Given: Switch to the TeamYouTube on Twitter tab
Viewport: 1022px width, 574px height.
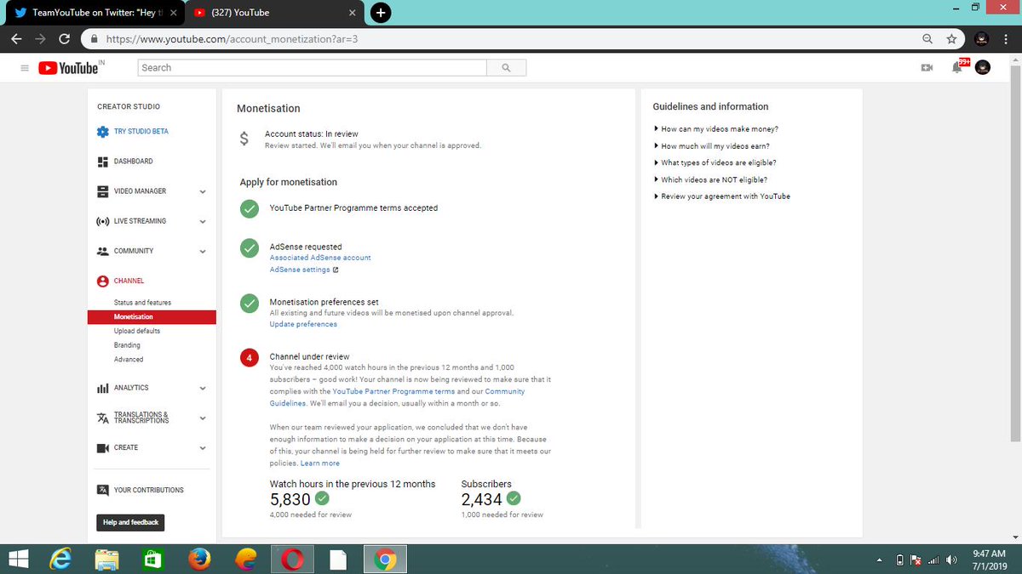Looking at the screenshot, I should click(x=94, y=13).
